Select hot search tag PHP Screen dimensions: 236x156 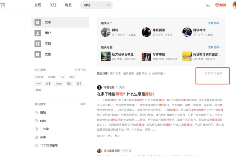pos(38,84)
